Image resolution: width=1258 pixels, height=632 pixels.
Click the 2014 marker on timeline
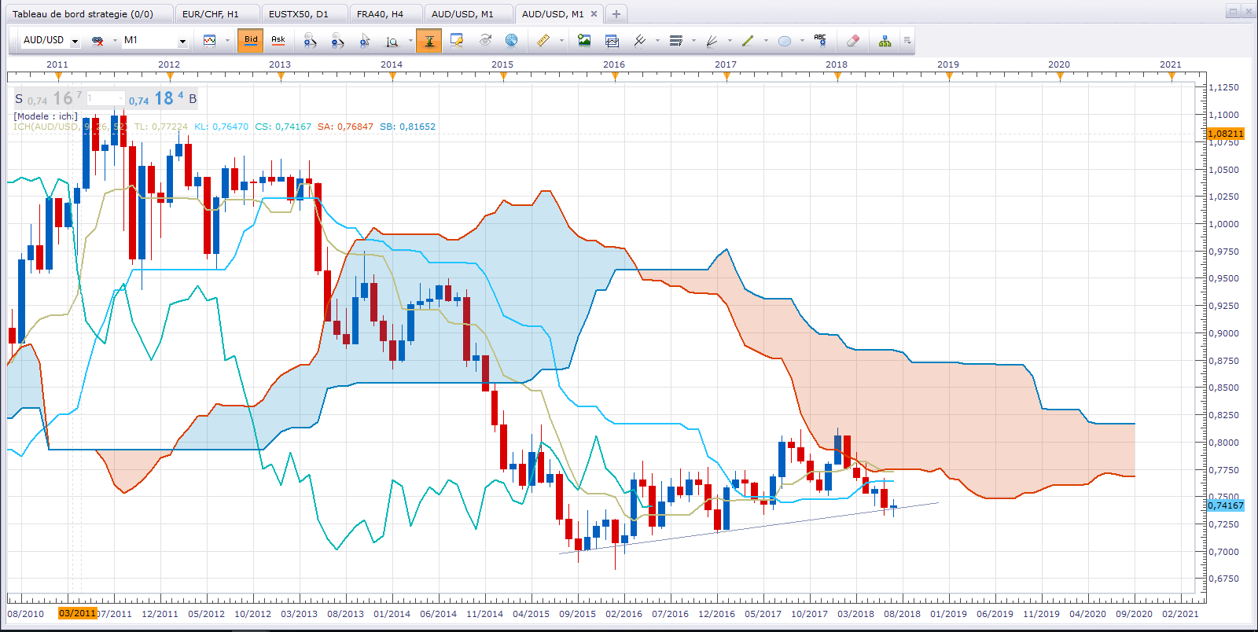(x=392, y=64)
